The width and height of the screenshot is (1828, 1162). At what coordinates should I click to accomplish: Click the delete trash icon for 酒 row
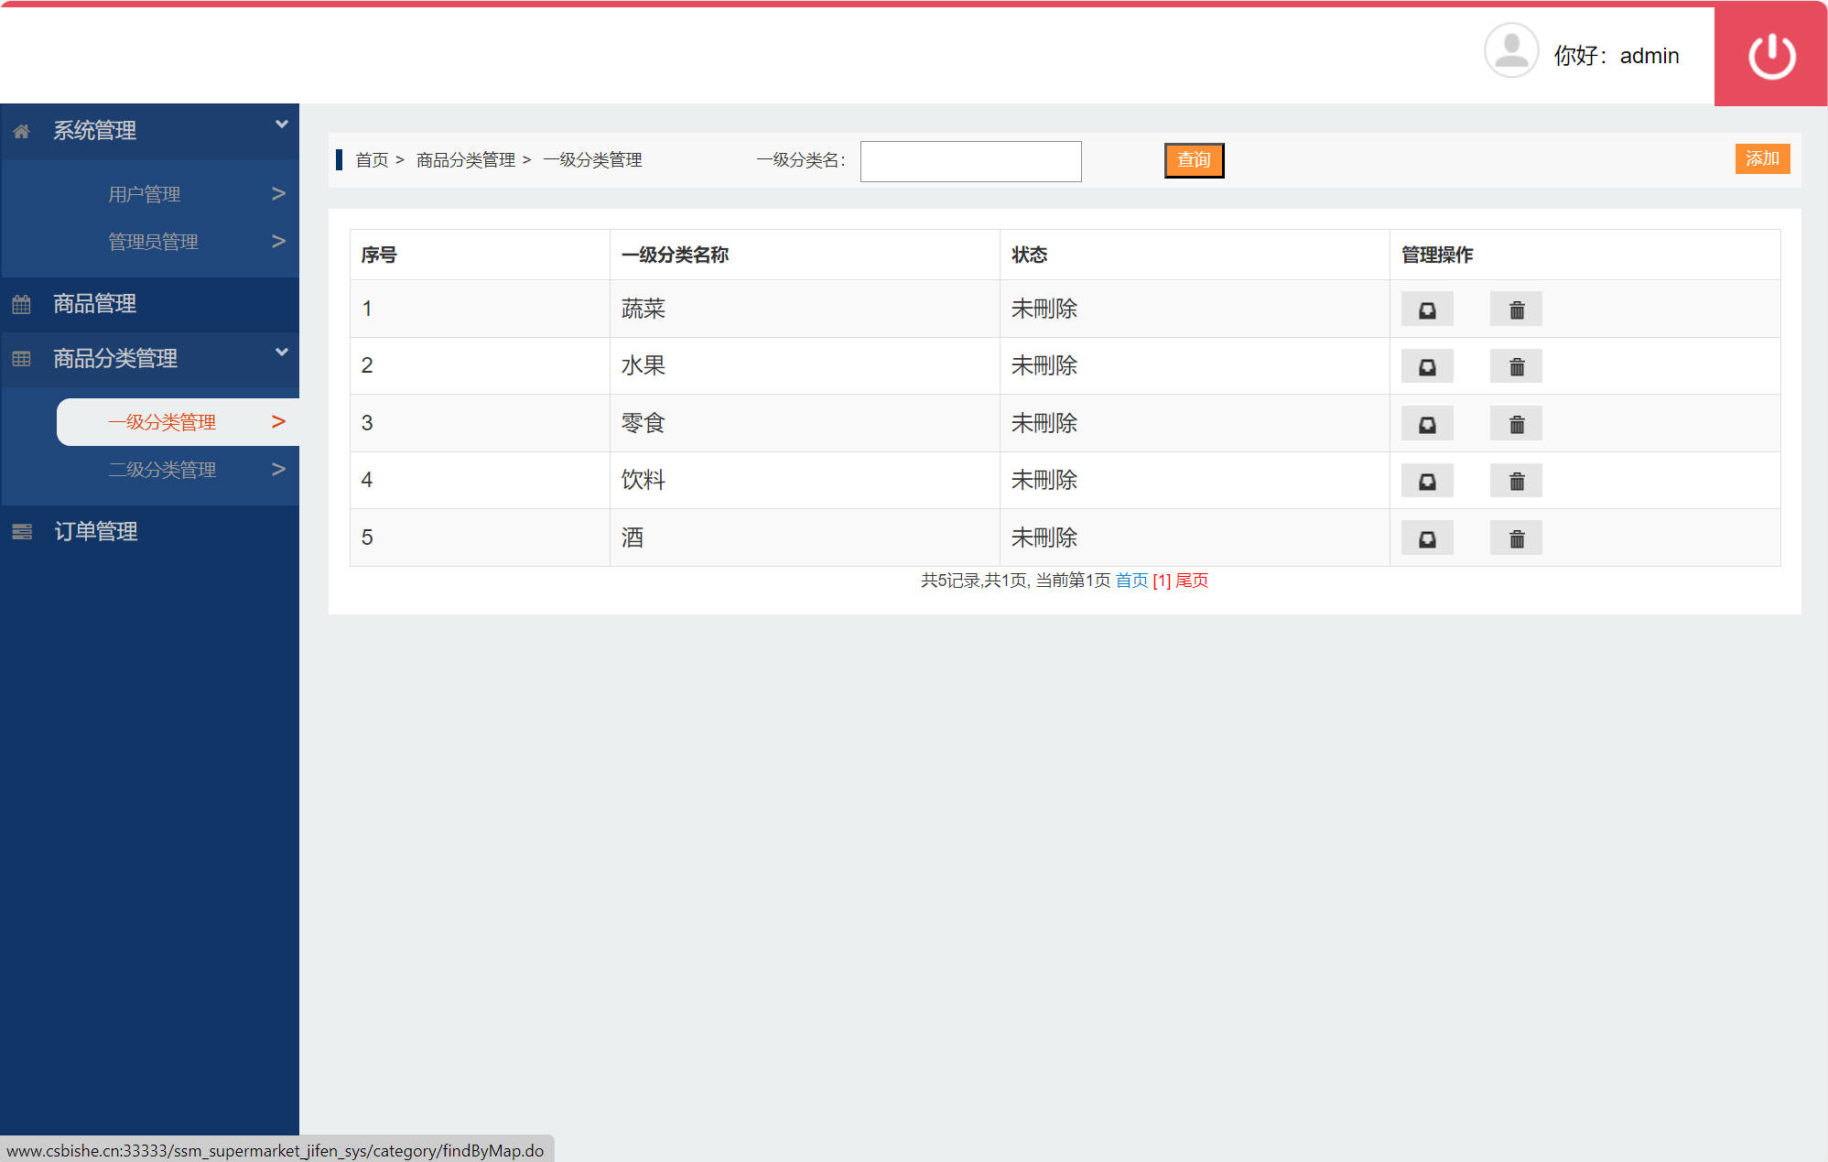[x=1515, y=538]
